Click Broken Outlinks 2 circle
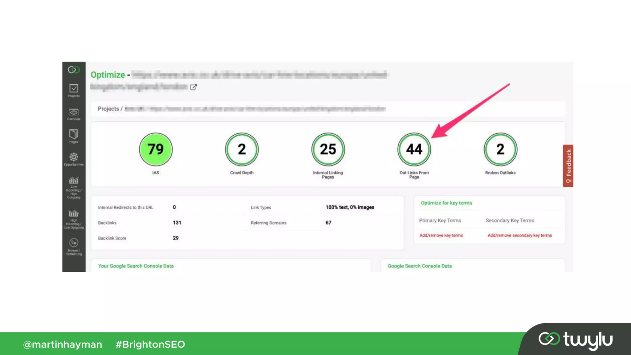The width and height of the screenshot is (631, 355). (x=500, y=149)
